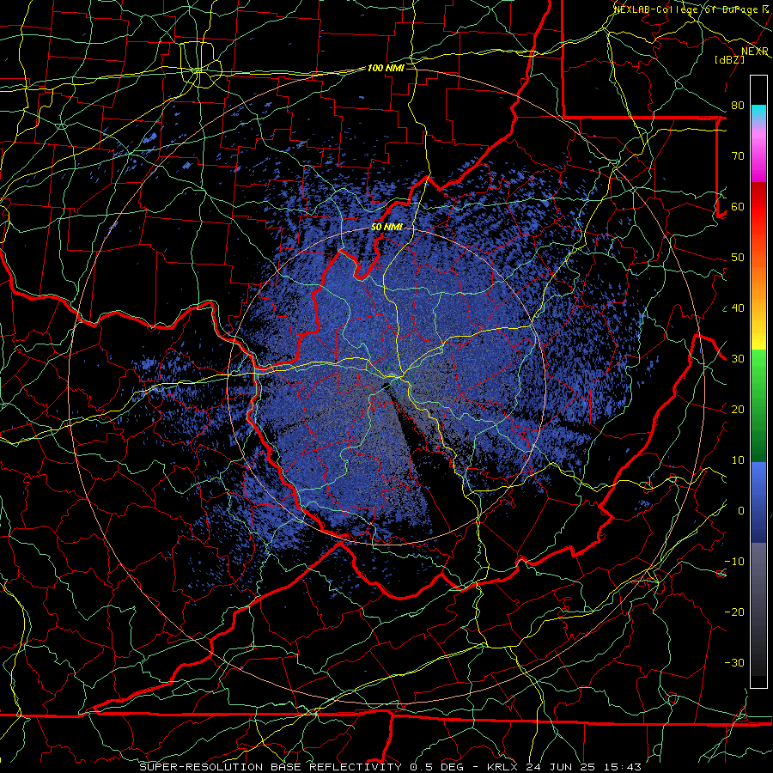Click the 70 value on the dBZ scale
The width and height of the screenshot is (773, 773).
pyautogui.click(x=738, y=156)
